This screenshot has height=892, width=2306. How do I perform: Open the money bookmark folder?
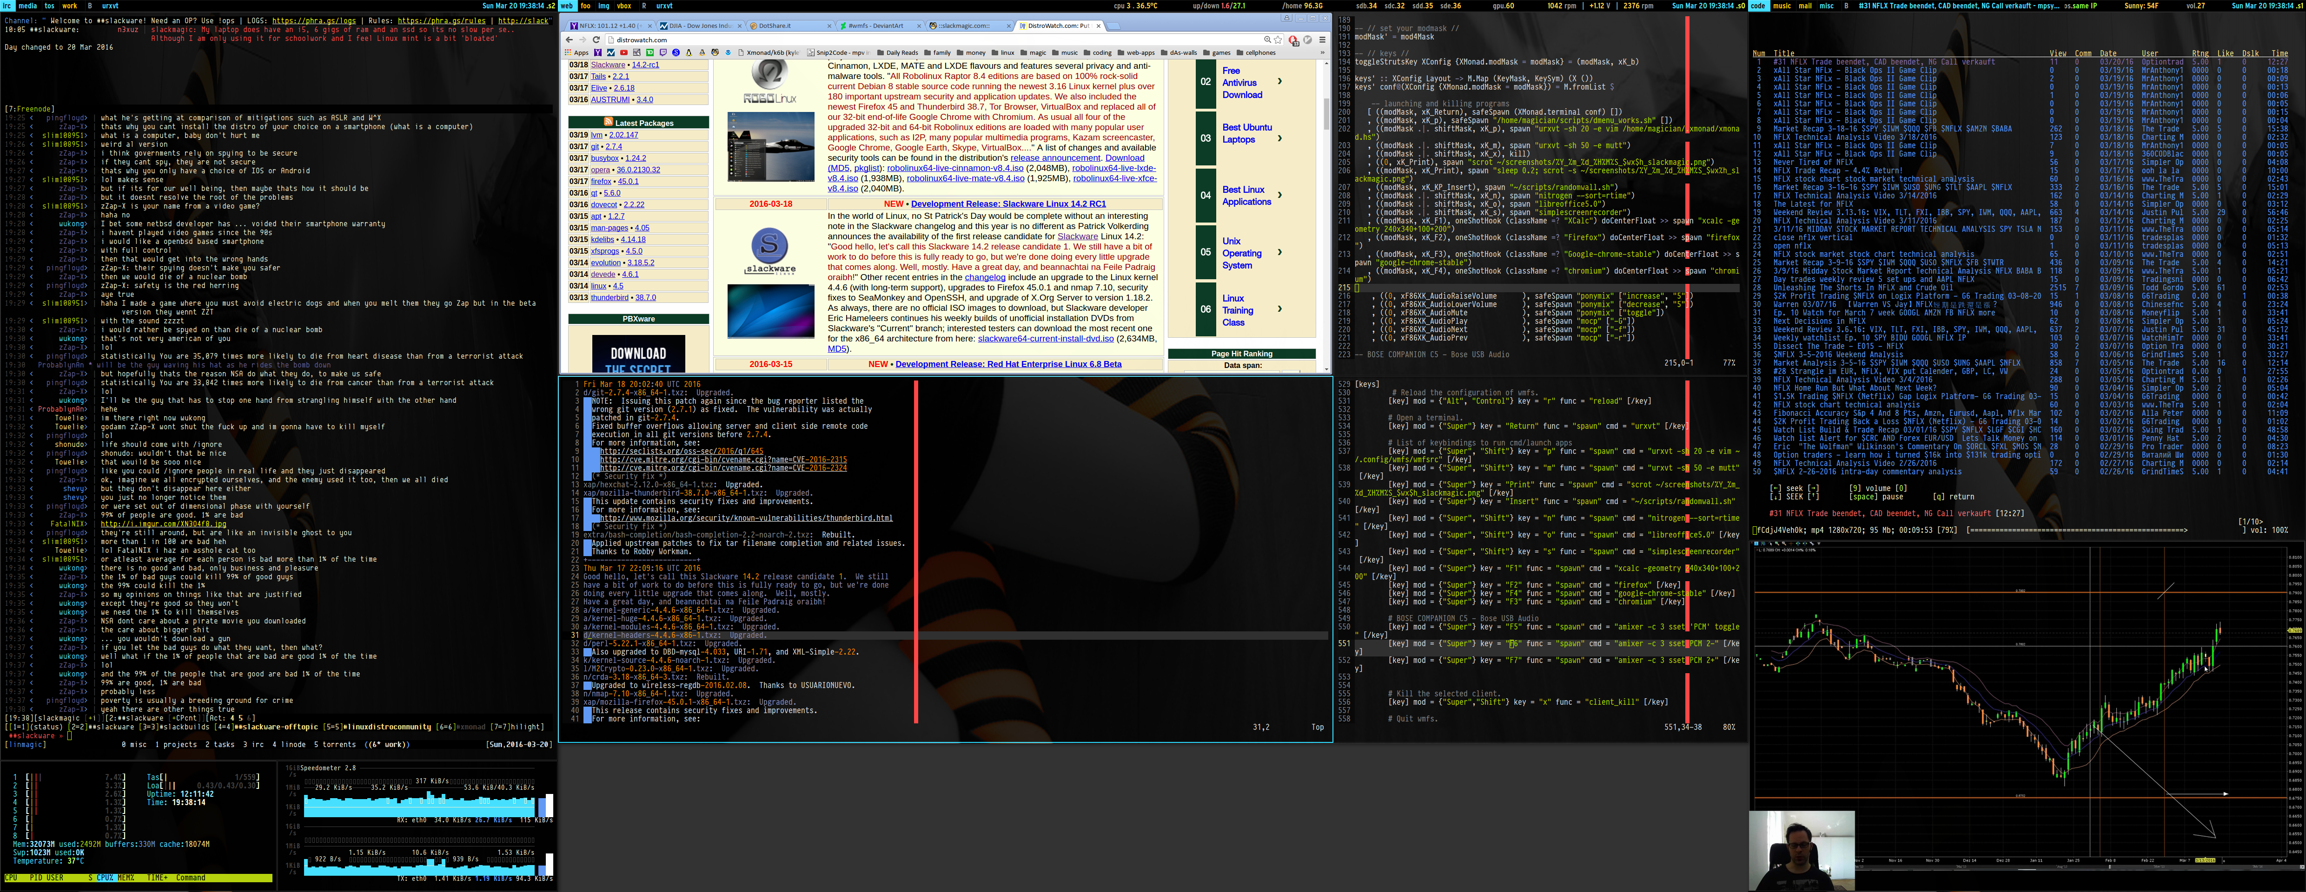click(971, 53)
